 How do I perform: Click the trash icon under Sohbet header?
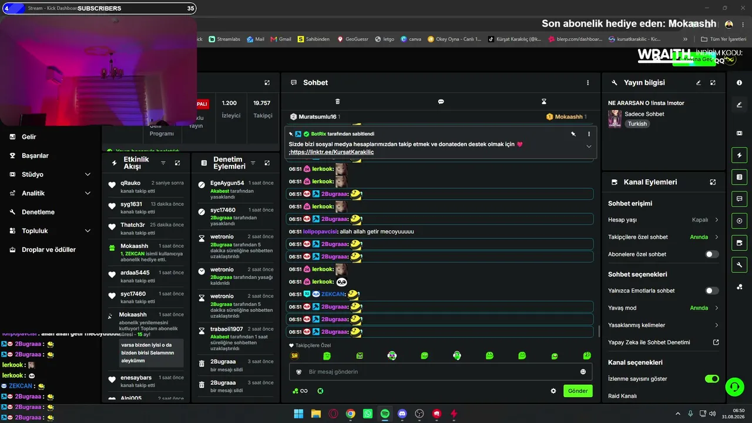pyautogui.click(x=337, y=102)
